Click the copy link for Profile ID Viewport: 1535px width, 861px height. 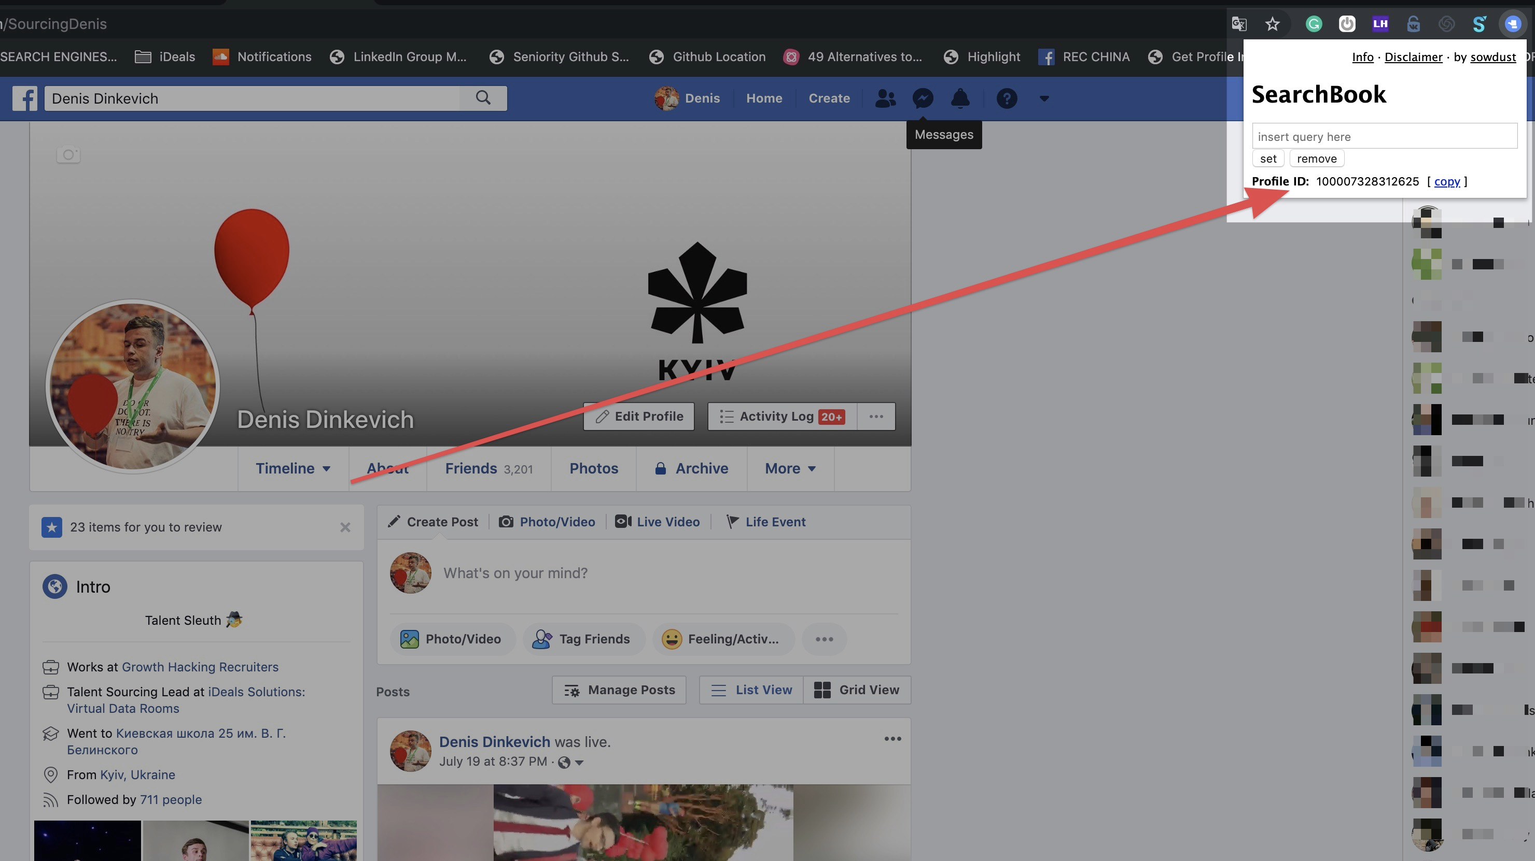click(1446, 182)
